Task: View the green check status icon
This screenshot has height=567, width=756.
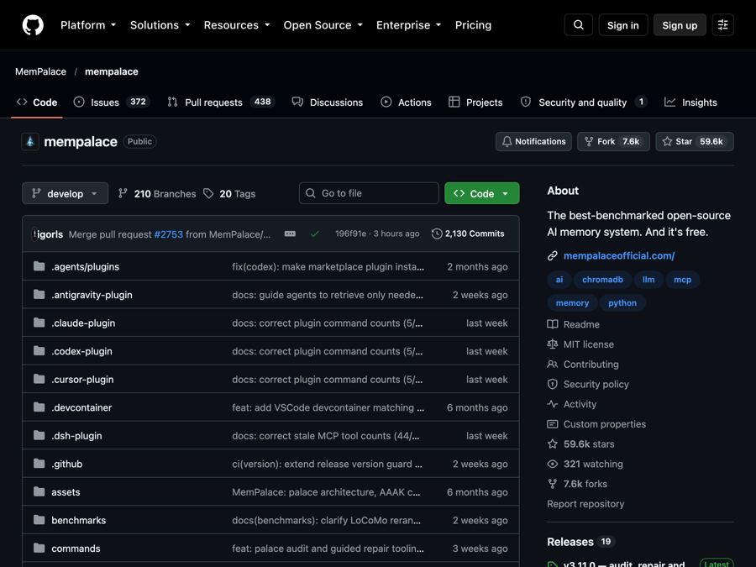Action: (x=315, y=234)
